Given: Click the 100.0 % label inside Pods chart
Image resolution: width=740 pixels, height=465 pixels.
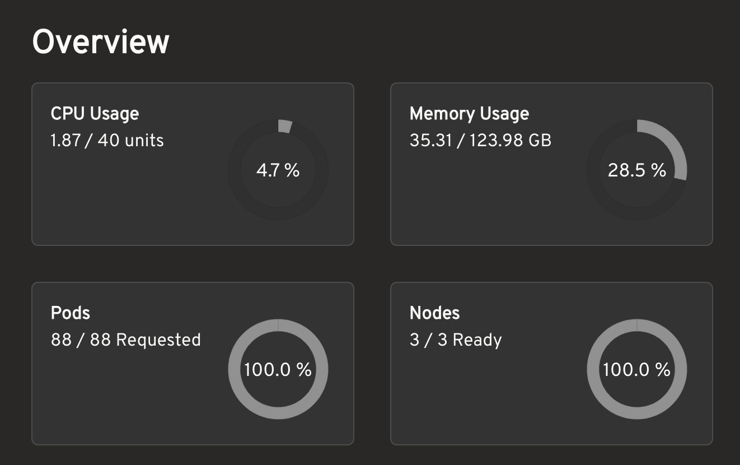Looking at the screenshot, I should (278, 370).
